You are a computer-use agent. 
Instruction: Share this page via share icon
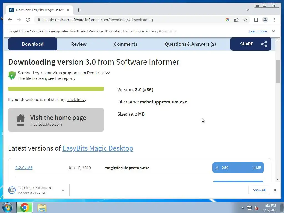[236, 20]
